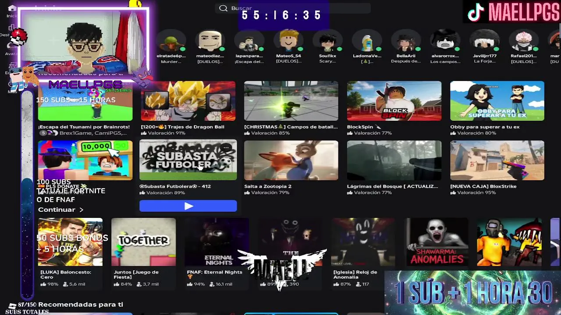
Task: Open the BlockSpin game thumbnail
Action: click(394, 101)
